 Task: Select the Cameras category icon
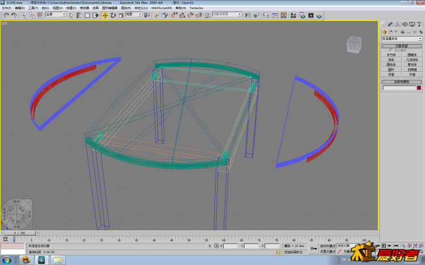[x=402, y=32]
